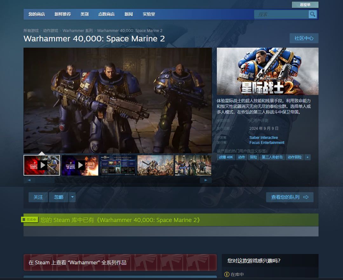Screen dimensions: 343x280
Task: Open the Space Marine 2 breadcrumb link
Action: 130,30
